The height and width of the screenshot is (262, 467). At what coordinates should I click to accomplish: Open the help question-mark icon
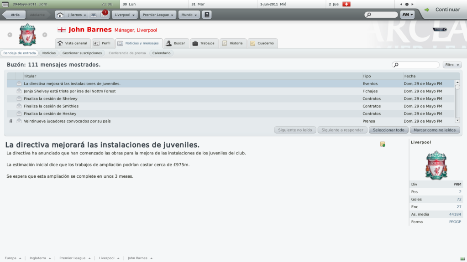[x=207, y=15]
